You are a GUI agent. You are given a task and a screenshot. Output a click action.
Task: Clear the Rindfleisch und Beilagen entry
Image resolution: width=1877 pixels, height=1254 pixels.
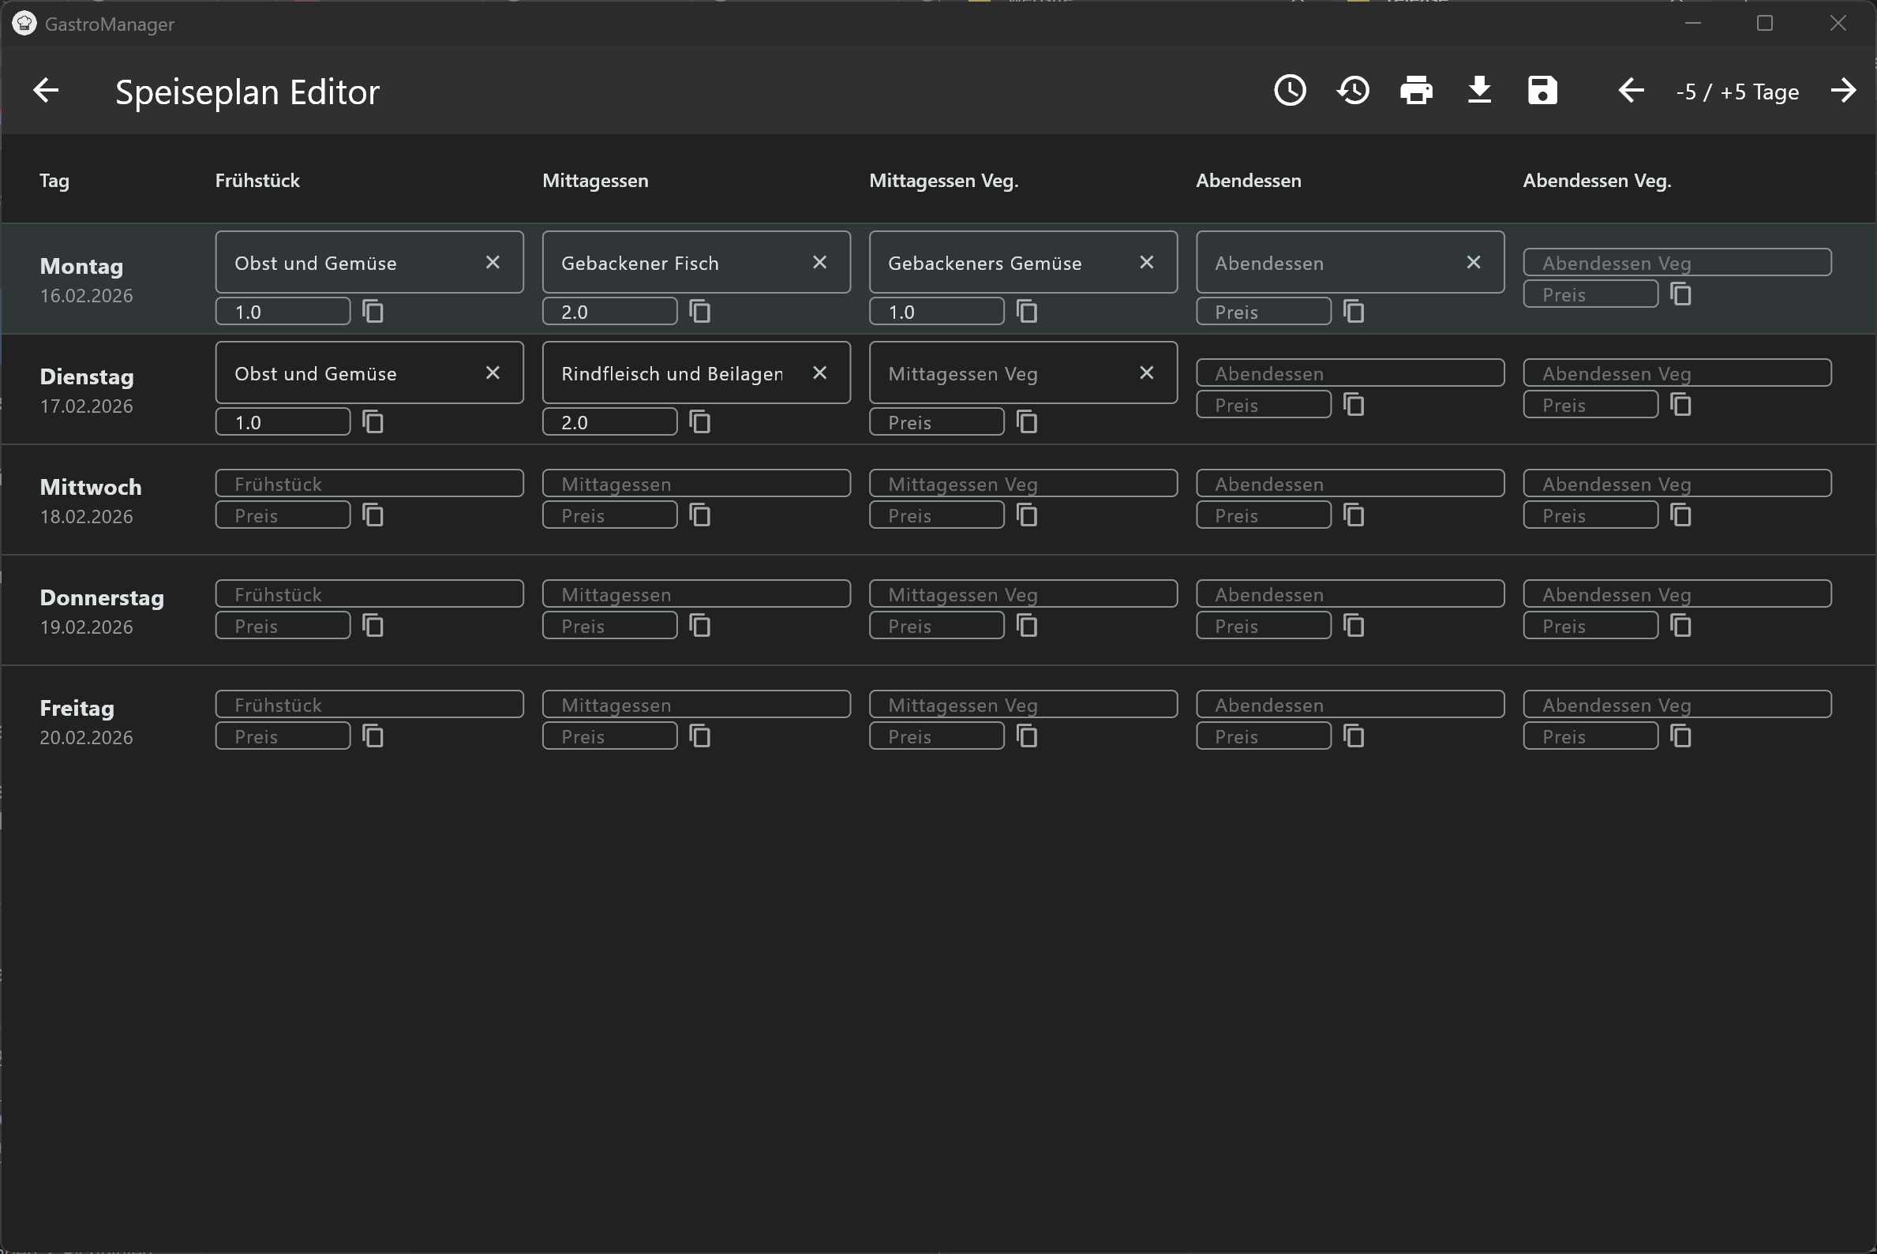tap(820, 372)
